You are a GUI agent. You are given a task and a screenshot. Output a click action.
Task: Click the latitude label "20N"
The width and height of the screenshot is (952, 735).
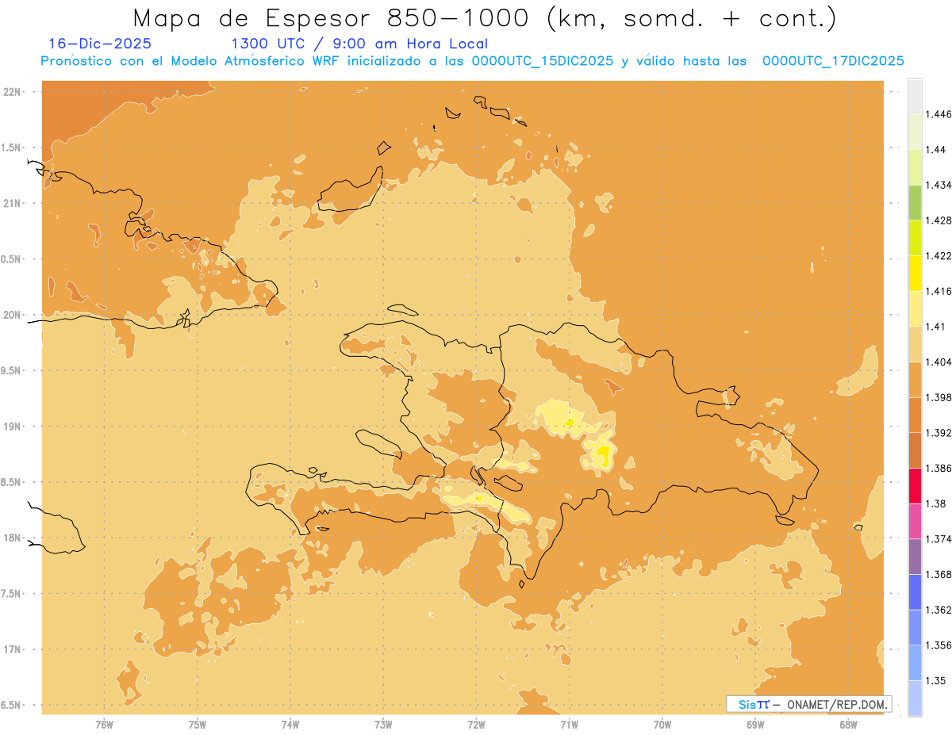click(13, 315)
